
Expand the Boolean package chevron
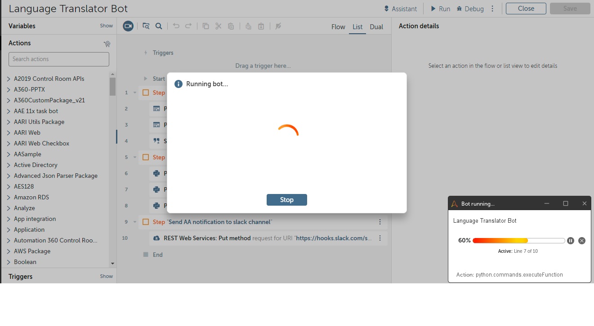[9, 262]
